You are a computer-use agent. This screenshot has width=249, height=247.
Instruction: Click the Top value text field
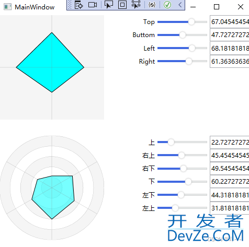point(230,22)
